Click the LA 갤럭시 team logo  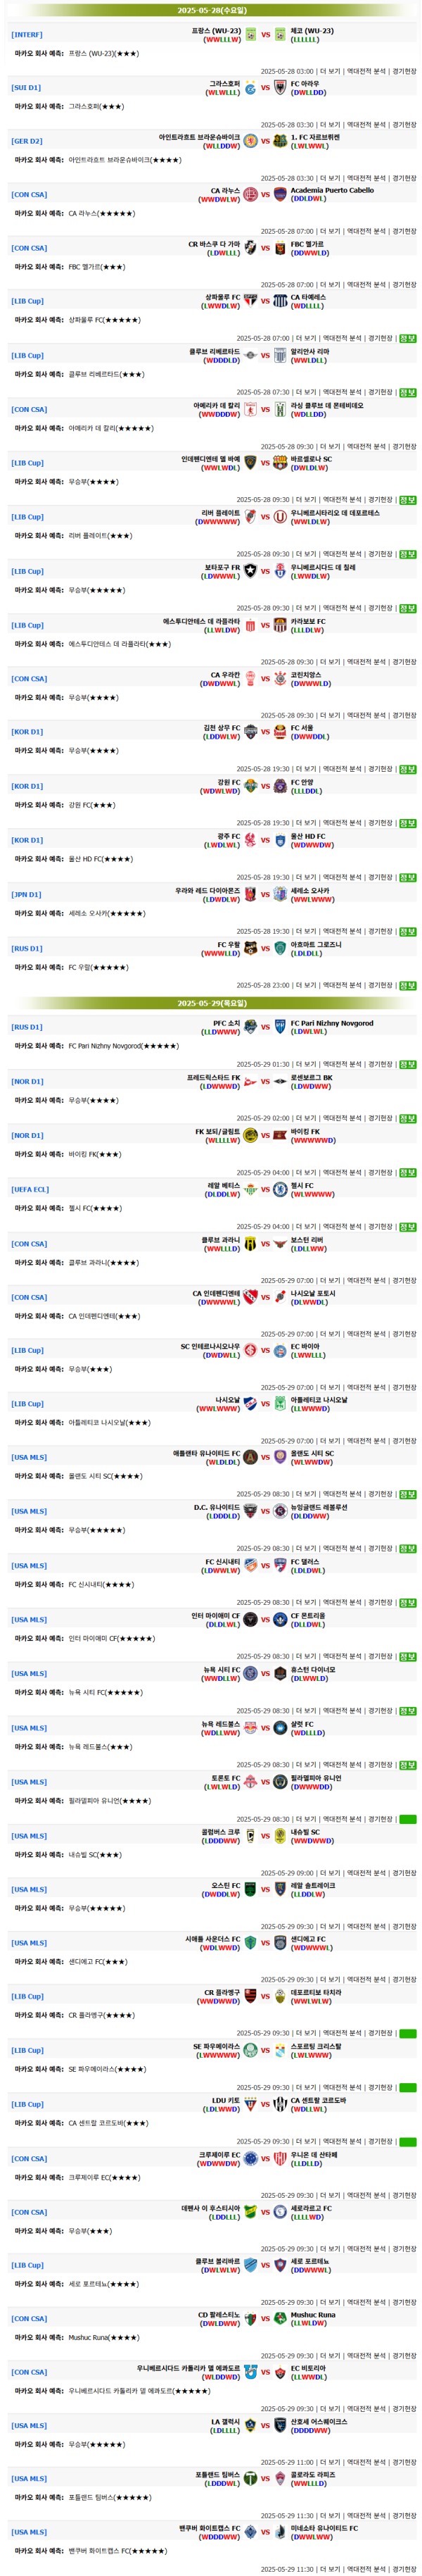(x=250, y=2425)
